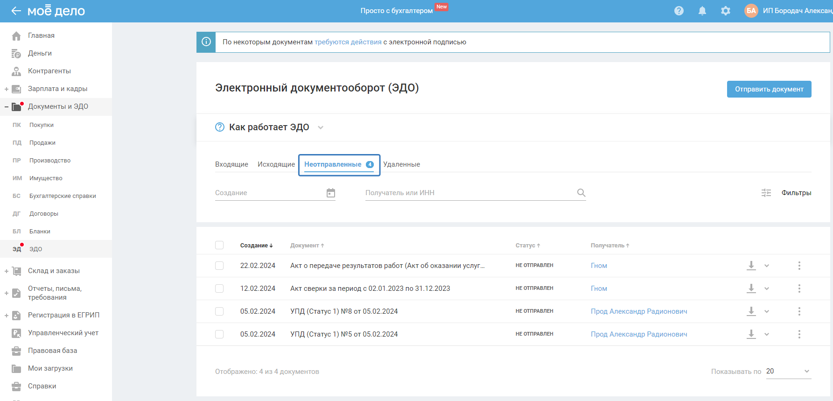833x401 pixels.
Task: Tick the checkbox for the УПД №8 row
Action: 219,311
